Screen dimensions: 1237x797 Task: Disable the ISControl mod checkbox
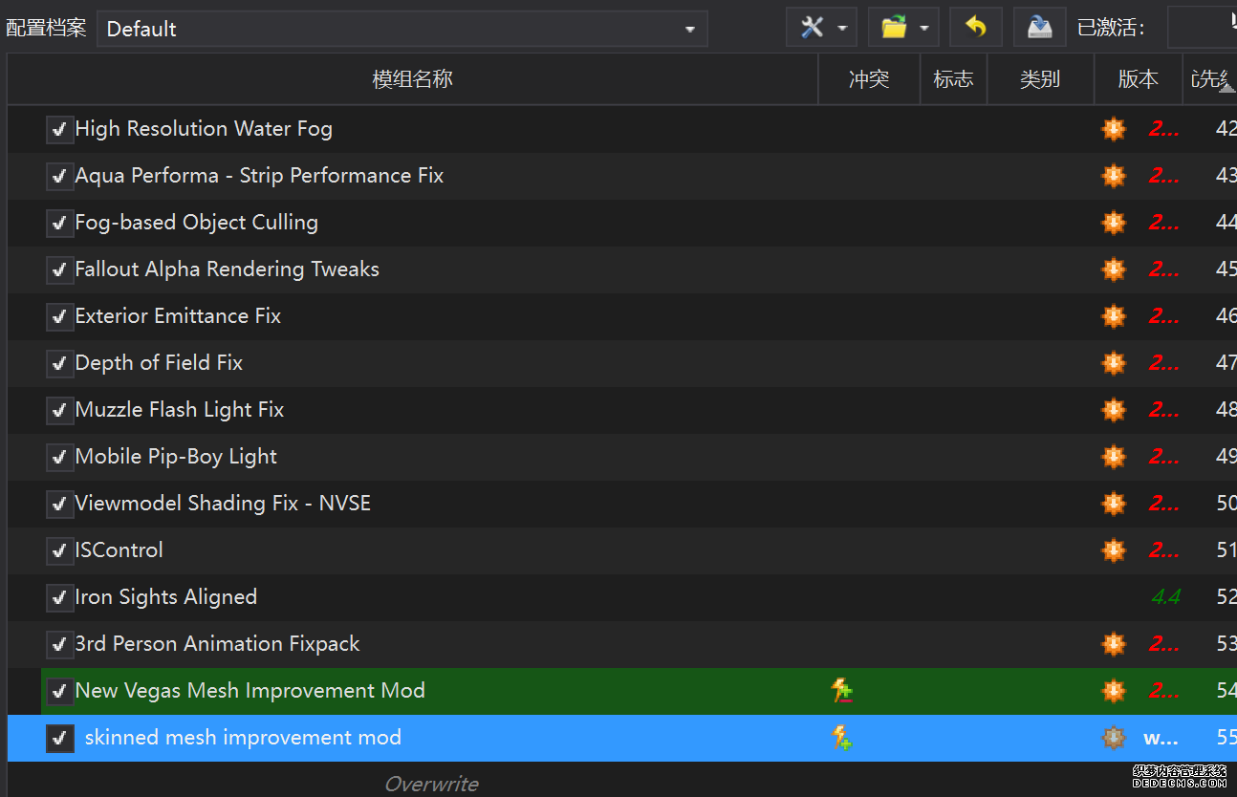59,550
